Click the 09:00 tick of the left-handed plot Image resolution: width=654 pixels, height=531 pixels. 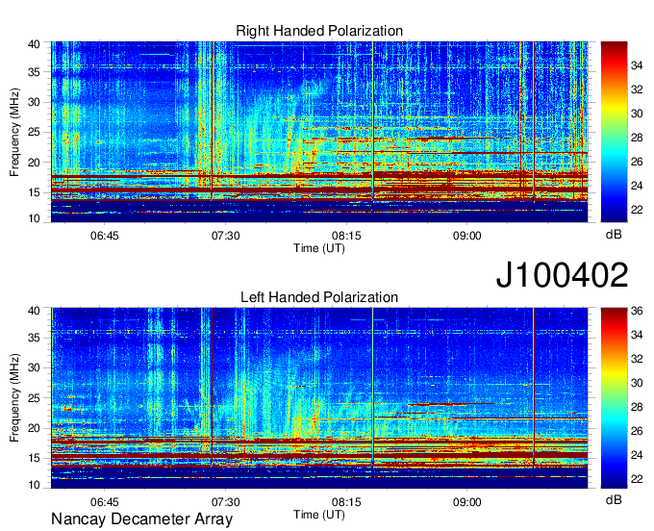tap(466, 502)
